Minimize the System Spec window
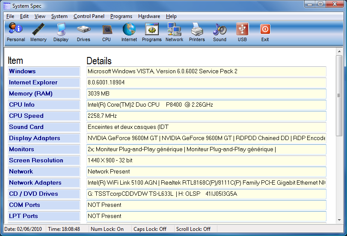 pyautogui.click(x=310, y=4)
